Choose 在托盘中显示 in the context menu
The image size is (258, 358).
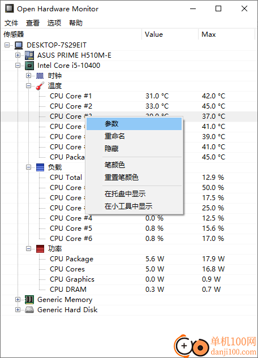[134, 194]
